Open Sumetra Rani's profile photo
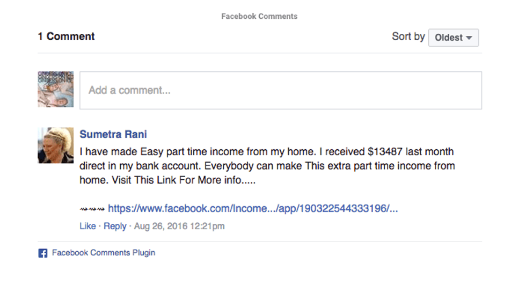 point(56,145)
